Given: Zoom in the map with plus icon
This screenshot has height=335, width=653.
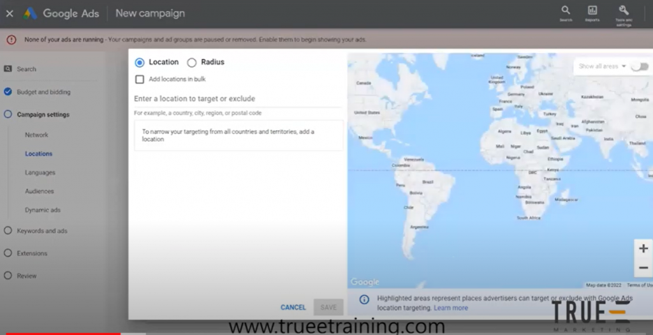Looking at the screenshot, I should point(643,249).
